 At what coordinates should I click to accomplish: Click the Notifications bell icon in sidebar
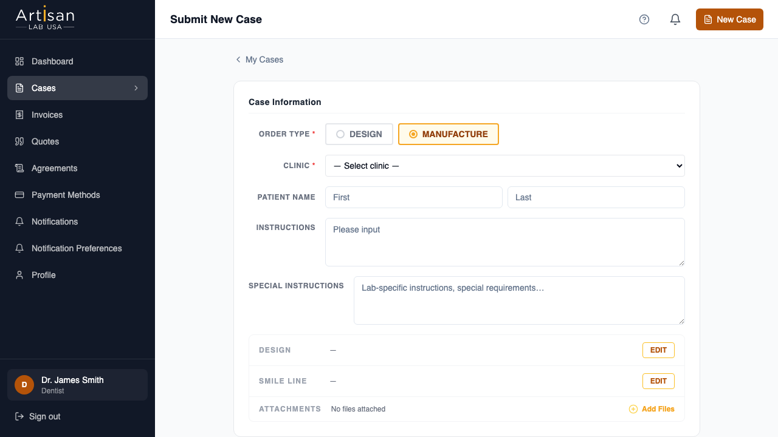(x=19, y=222)
